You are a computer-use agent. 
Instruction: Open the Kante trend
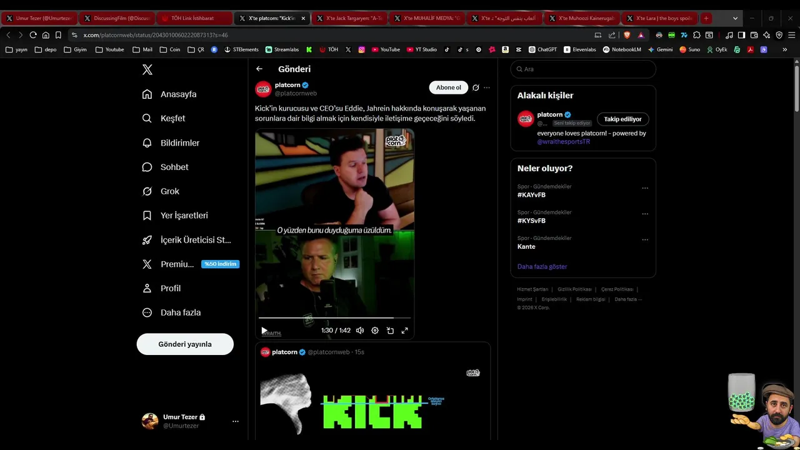pos(526,247)
